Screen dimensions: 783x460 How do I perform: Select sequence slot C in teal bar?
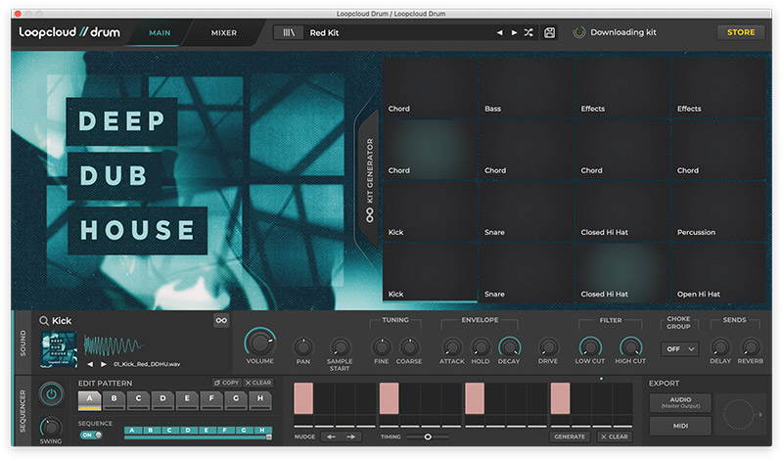tap(169, 430)
